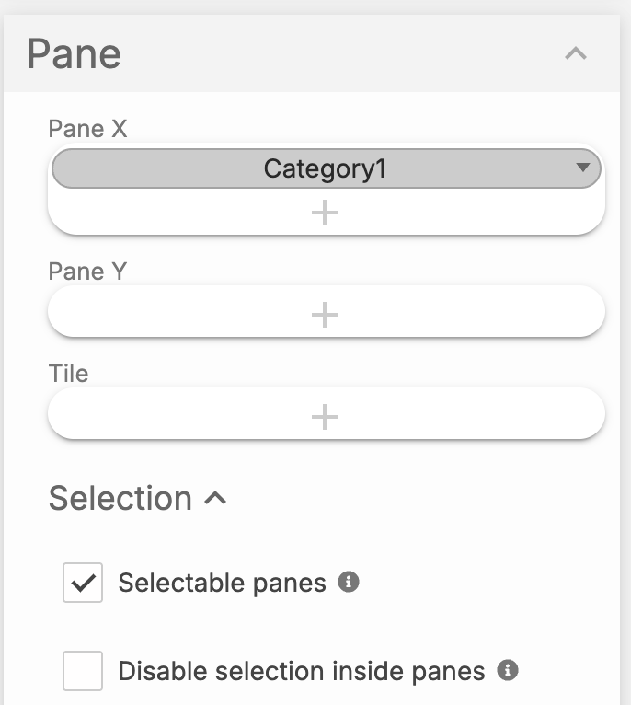Collapse the Selection section chevron

point(215,499)
